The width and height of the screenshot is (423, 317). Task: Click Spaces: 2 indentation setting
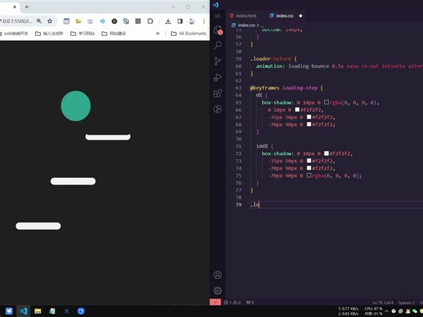pos(406,302)
